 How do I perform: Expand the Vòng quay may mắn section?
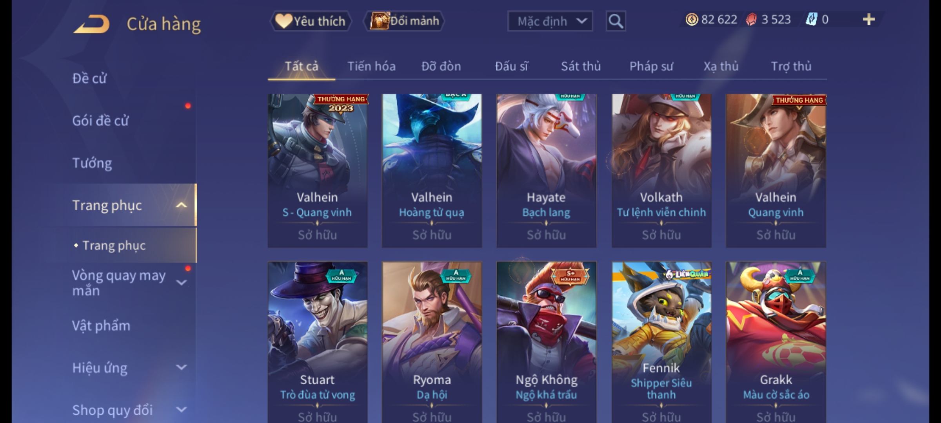coord(181,282)
